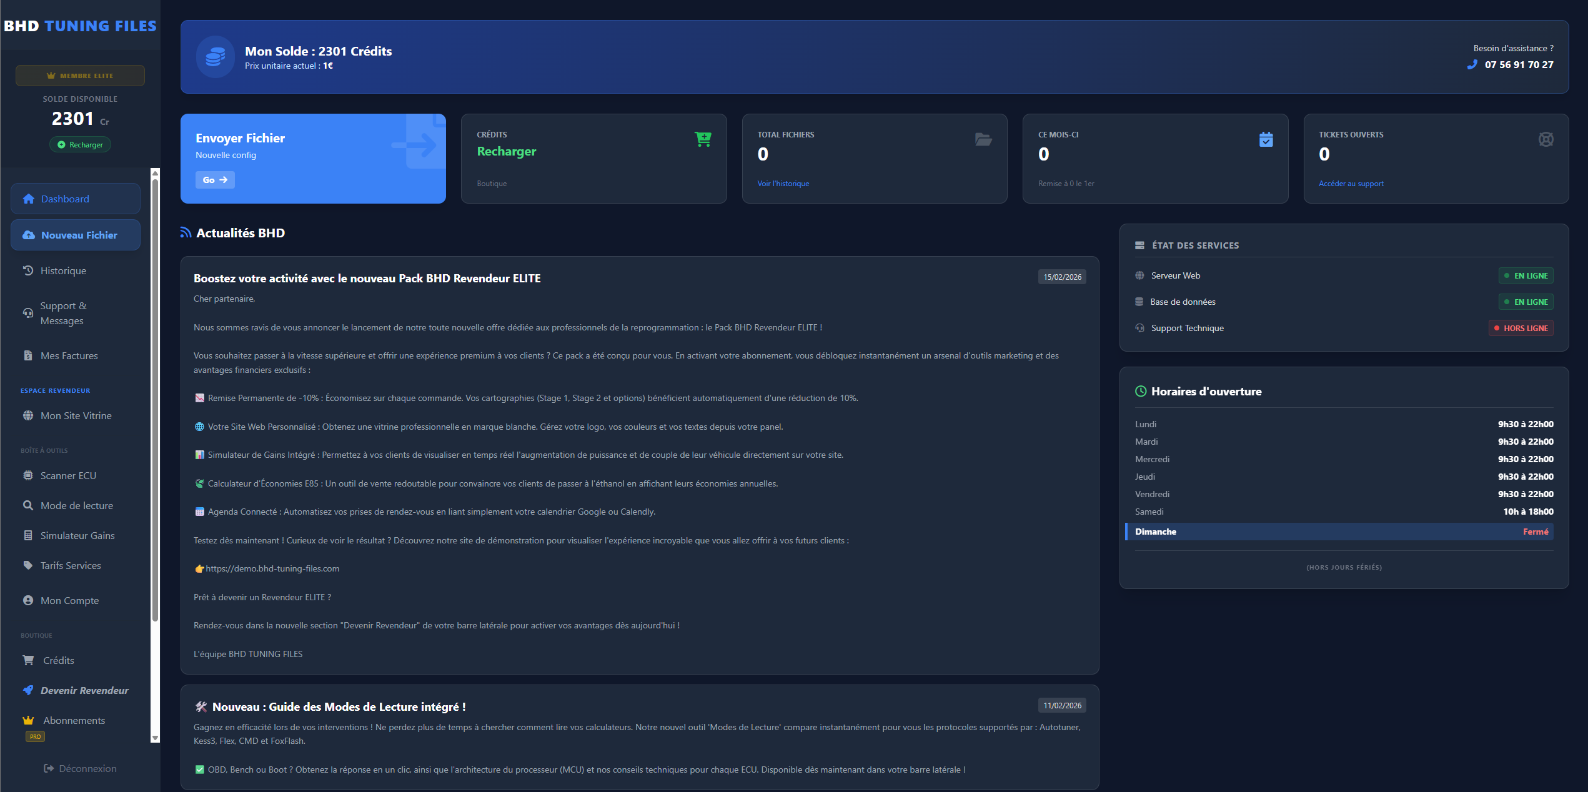Screen dimensions: 1588x792
Task: Click the Déconnexion logout icon
Action: coord(49,768)
